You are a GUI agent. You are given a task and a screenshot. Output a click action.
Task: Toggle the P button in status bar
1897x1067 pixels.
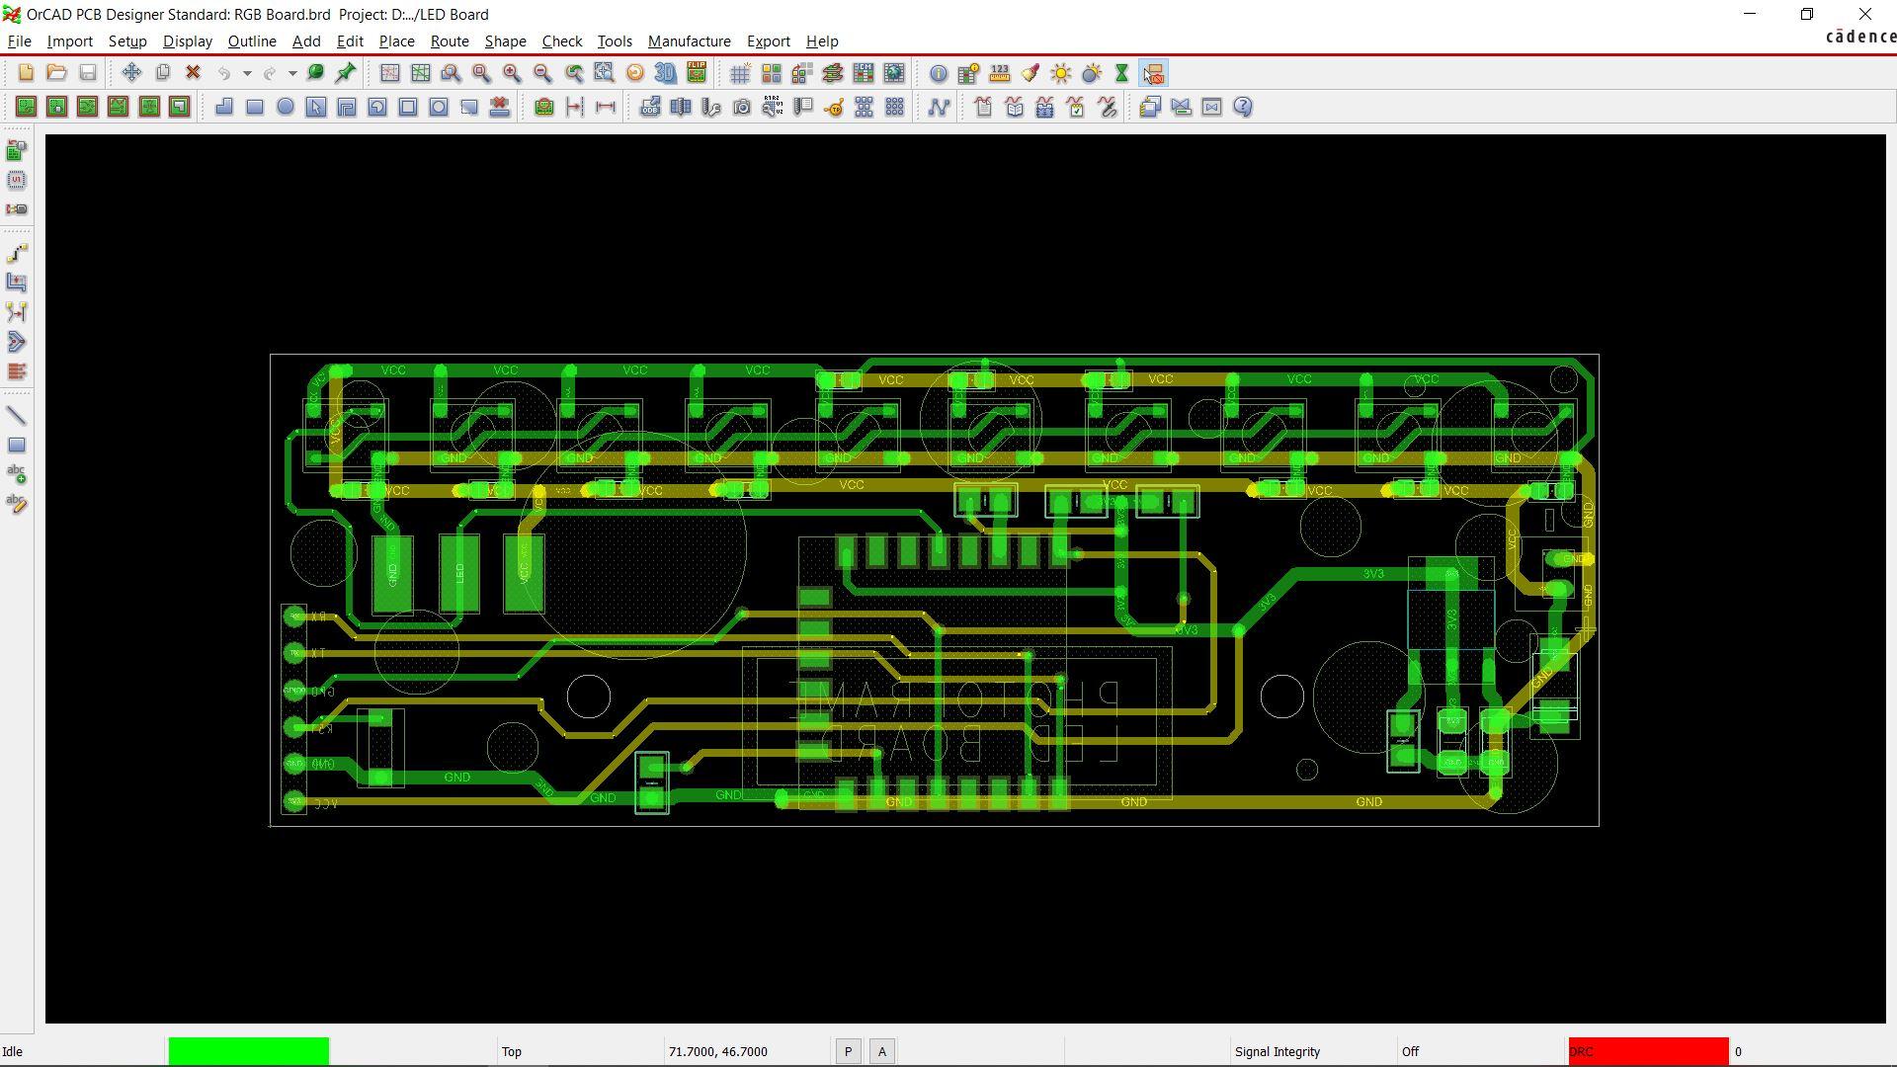pyautogui.click(x=848, y=1051)
